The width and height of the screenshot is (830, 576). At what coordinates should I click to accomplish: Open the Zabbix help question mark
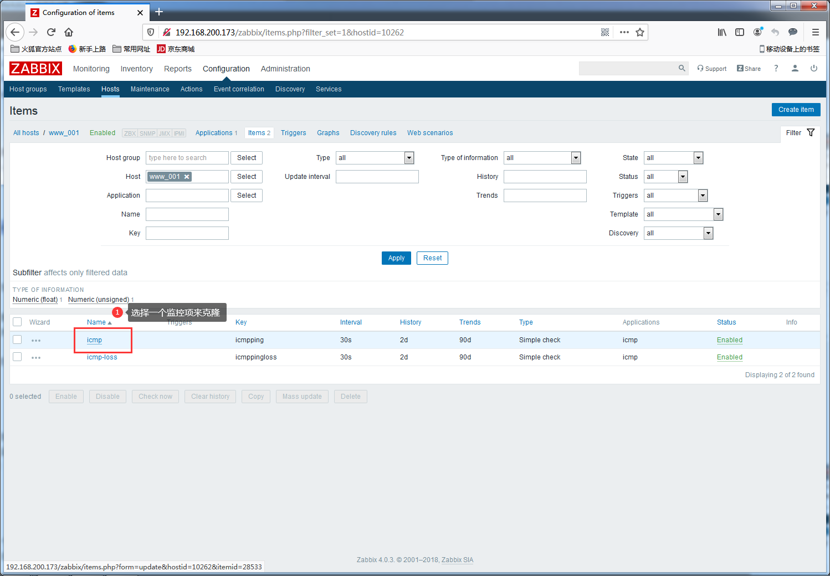click(x=776, y=68)
